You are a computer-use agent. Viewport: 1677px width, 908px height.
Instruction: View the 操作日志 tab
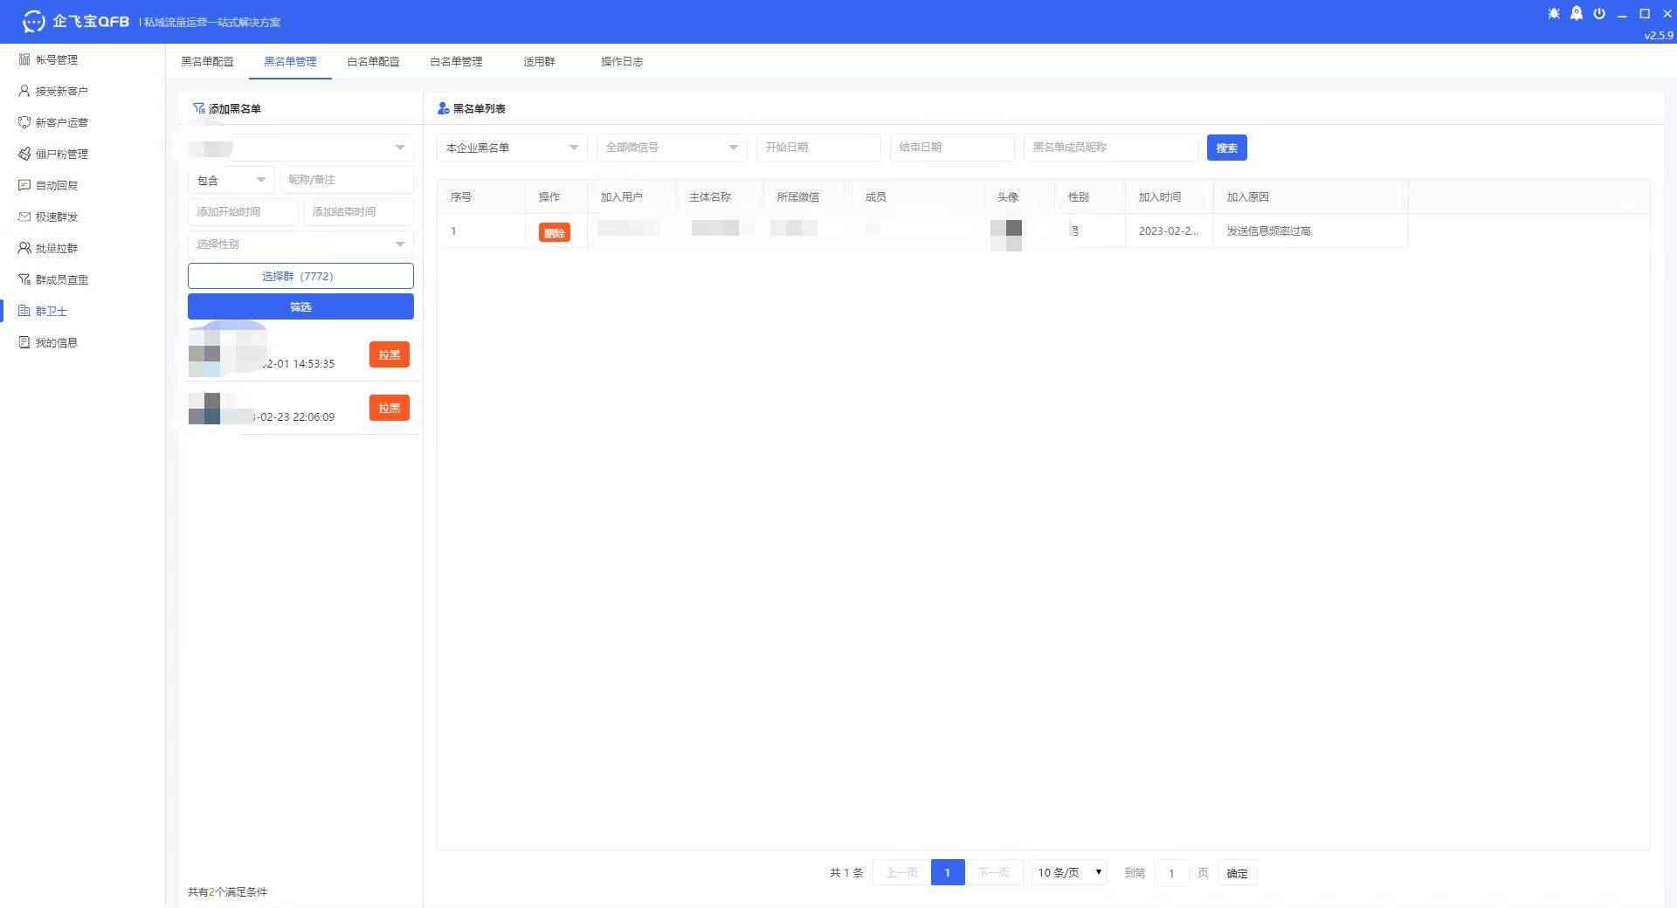622,61
